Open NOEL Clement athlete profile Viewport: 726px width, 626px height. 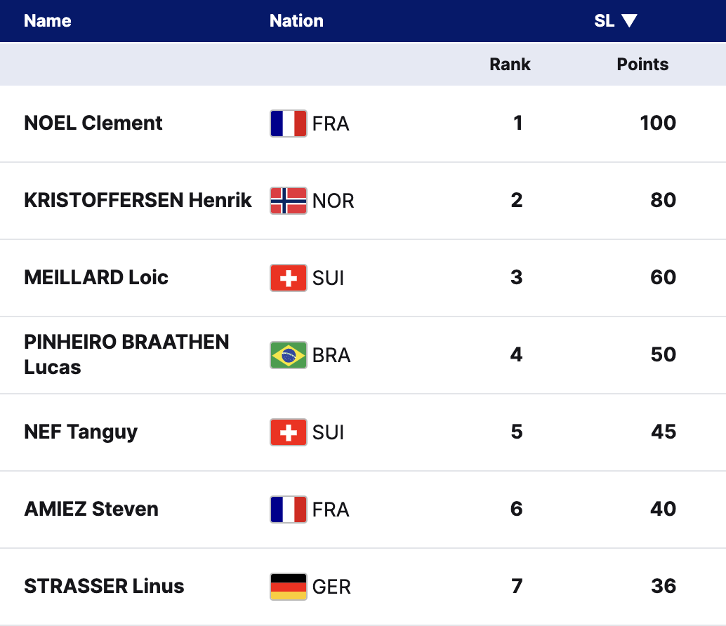point(93,124)
